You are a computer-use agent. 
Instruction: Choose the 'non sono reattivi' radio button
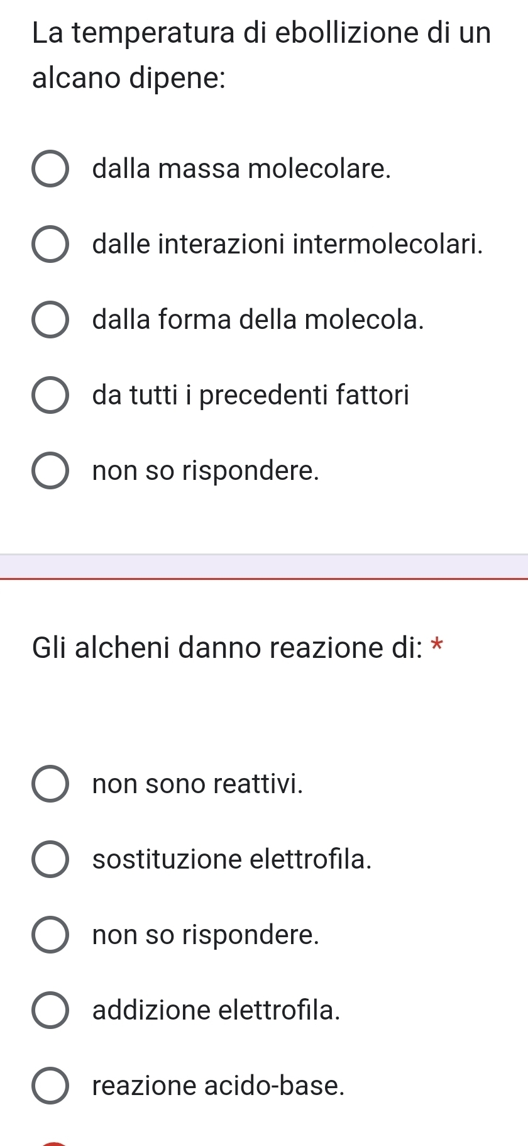pyautogui.click(x=50, y=784)
